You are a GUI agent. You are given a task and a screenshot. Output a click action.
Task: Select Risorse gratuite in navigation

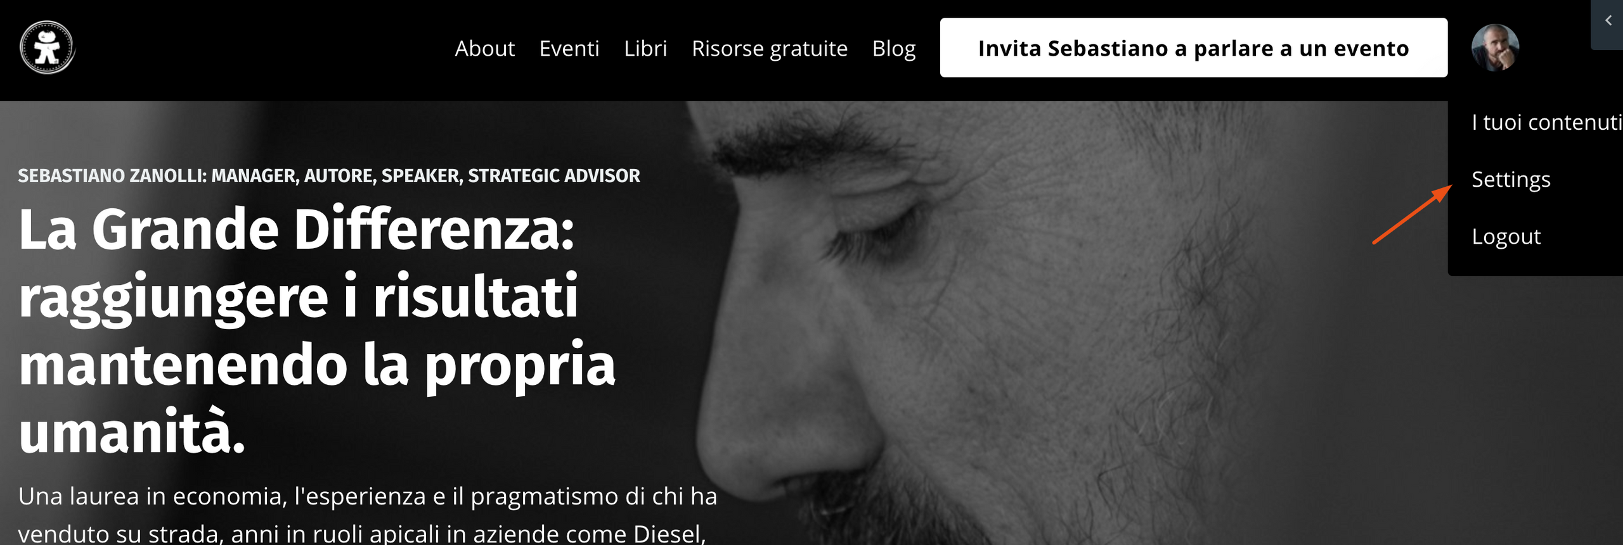tap(770, 48)
